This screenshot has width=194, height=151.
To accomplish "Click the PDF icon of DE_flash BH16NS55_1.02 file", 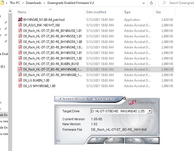I will [x=20, y=58].
